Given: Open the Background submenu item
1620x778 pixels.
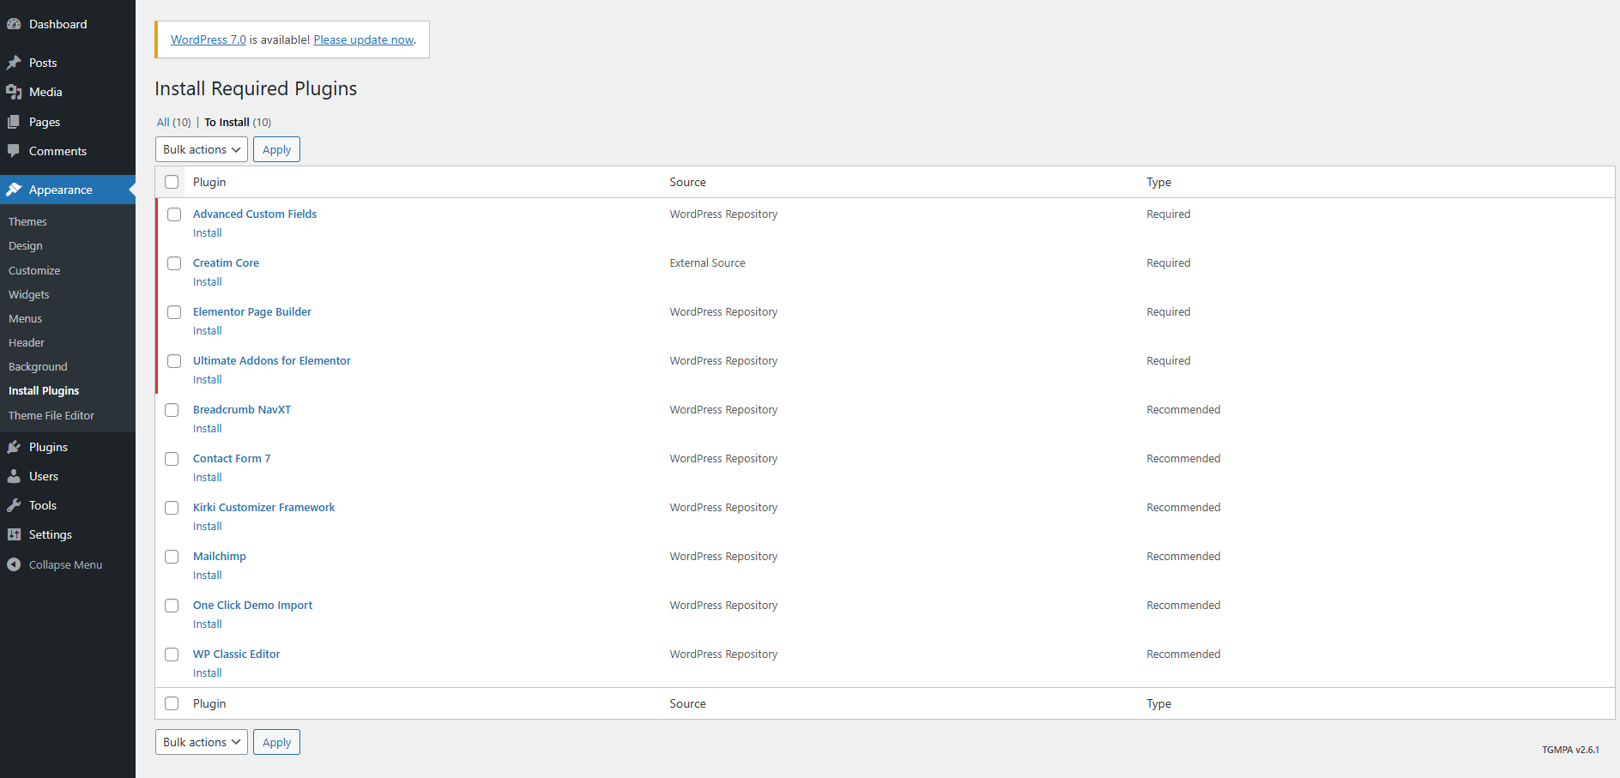Looking at the screenshot, I should 38,366.
